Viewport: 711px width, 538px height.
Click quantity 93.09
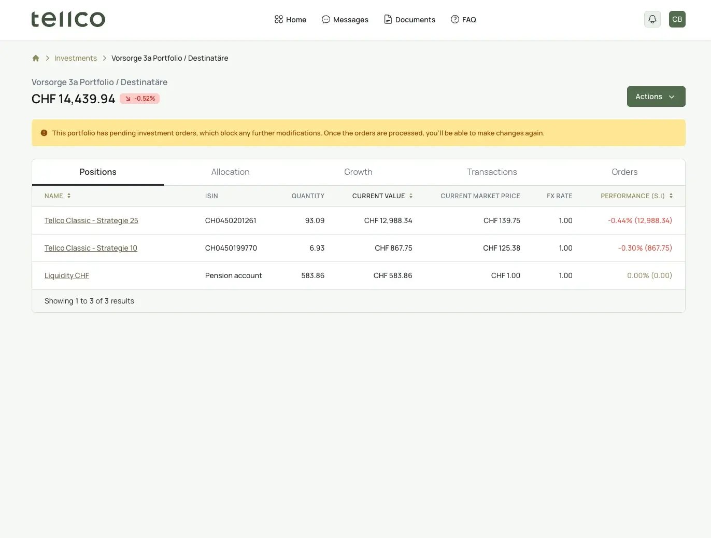315,220
